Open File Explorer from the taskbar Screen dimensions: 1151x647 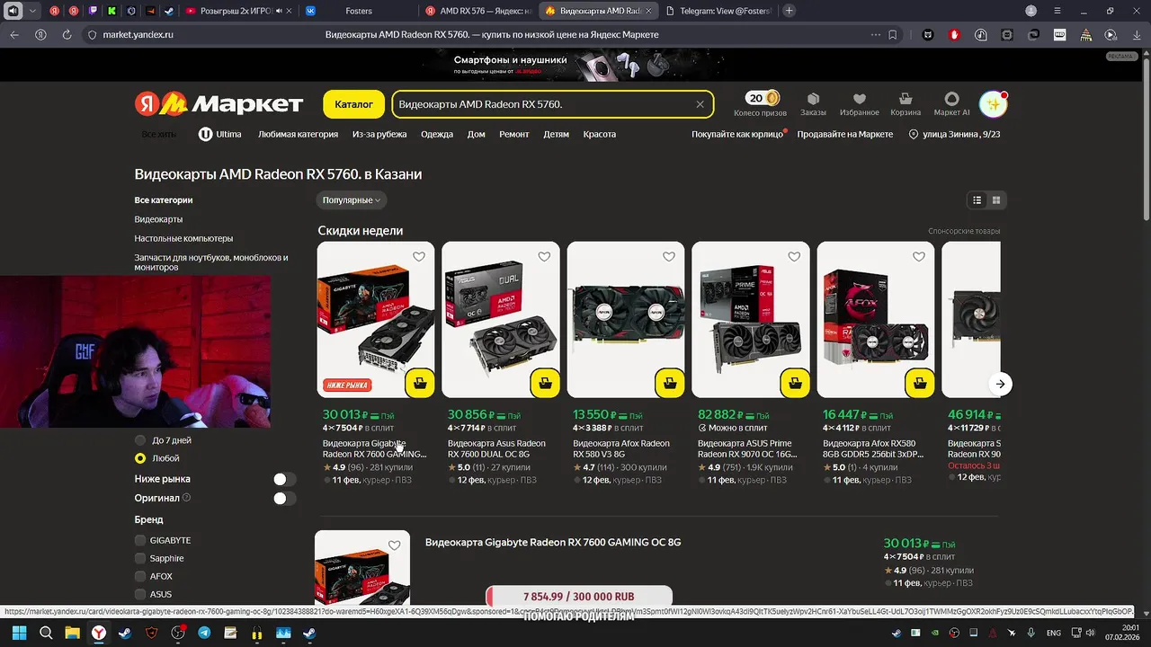[72, 633]
